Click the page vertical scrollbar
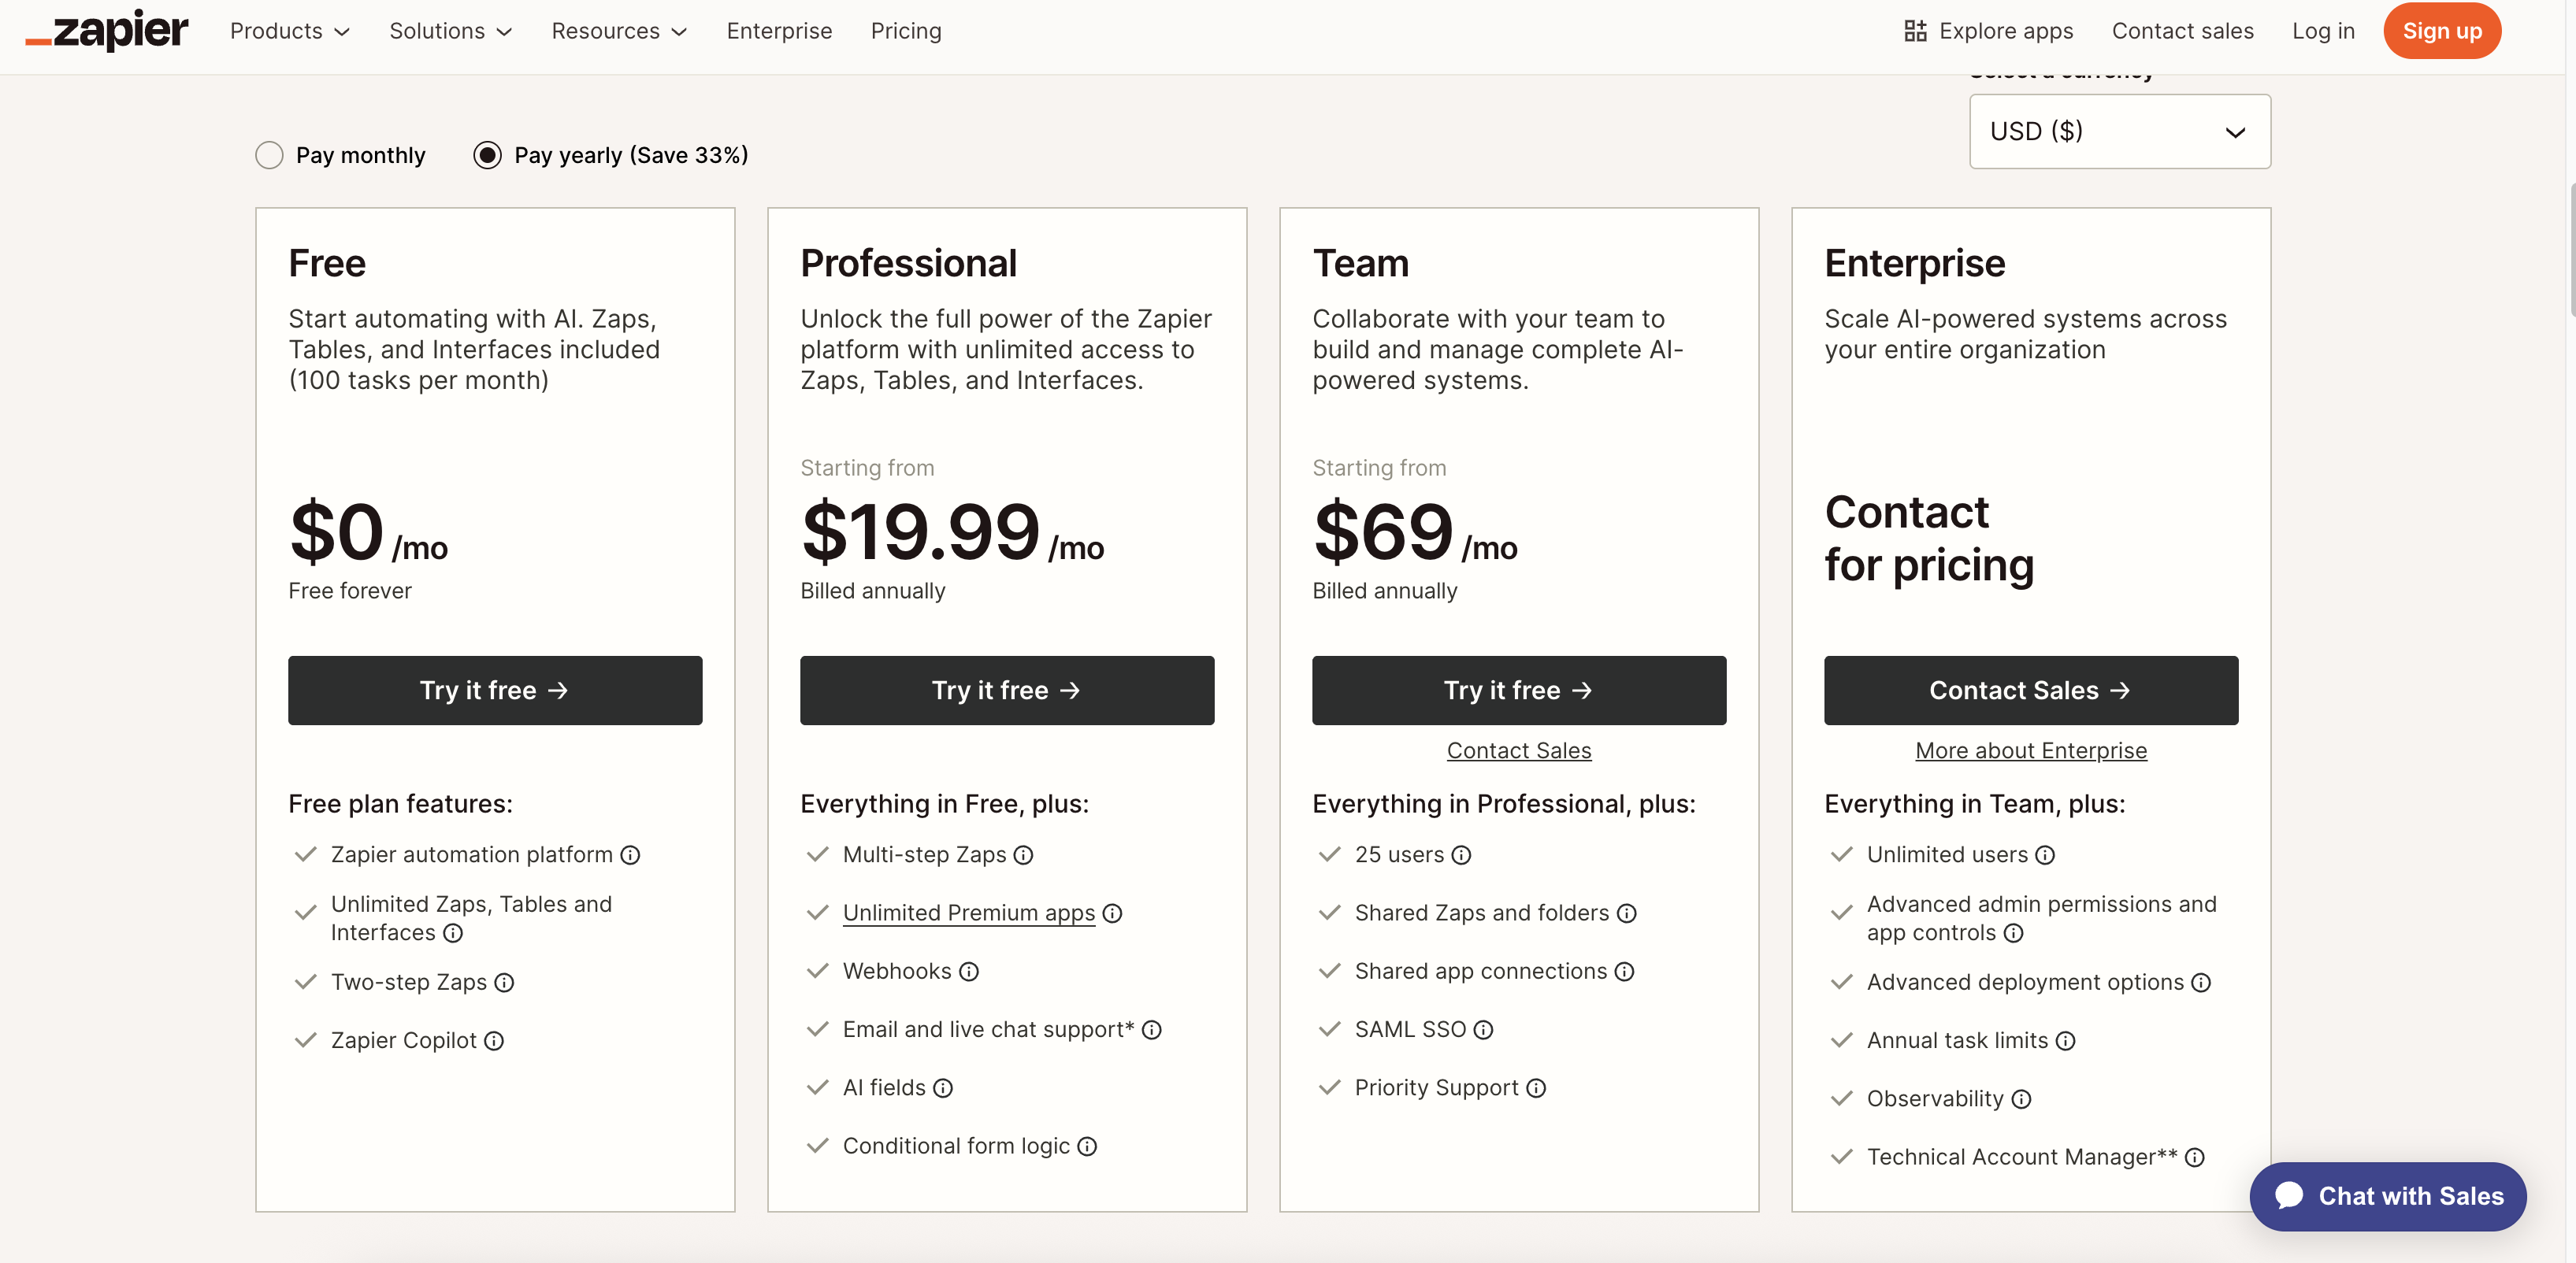This screenshot has height=1263, width=2576. 2571,250
